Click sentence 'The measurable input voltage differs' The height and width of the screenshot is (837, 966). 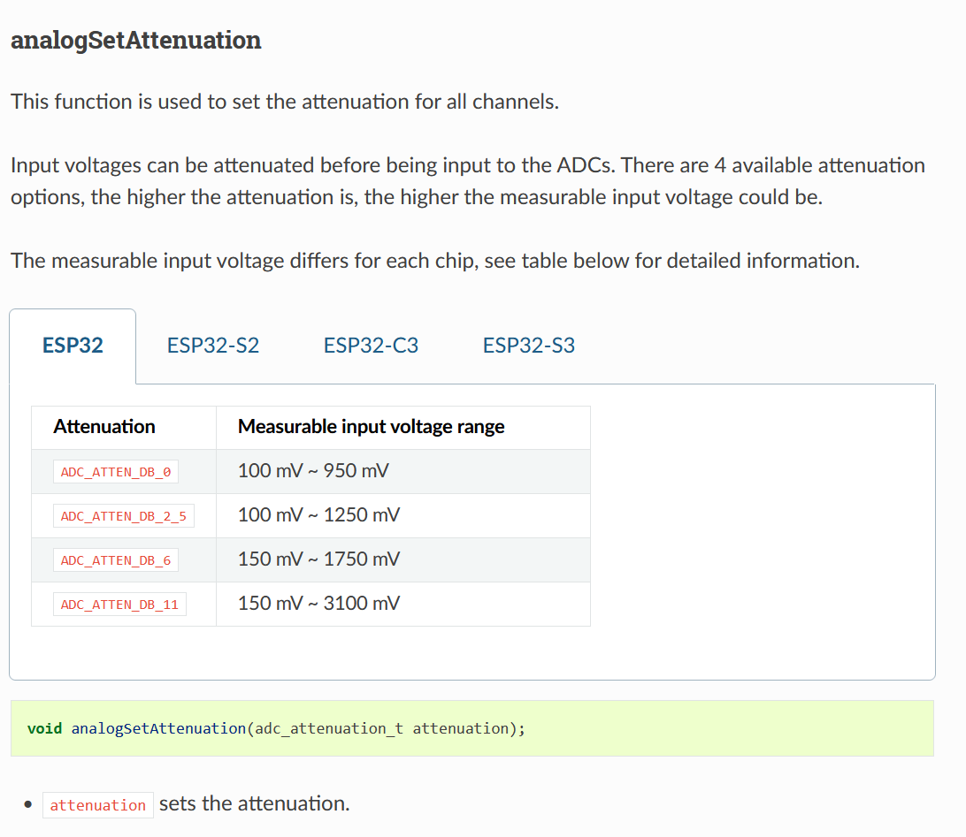[435, 261]
